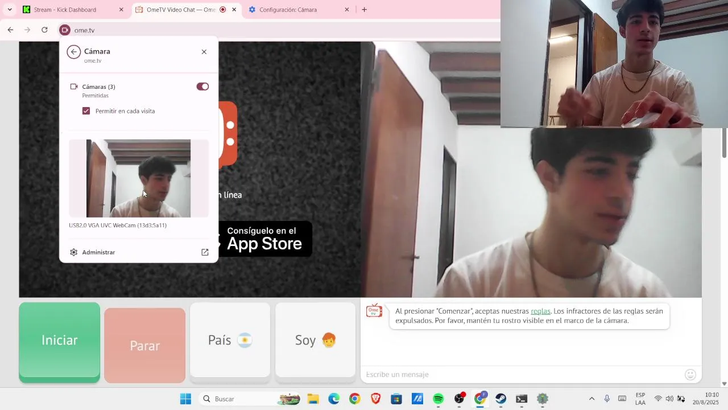Open the Soy gender selector
This screenshot has height=410, width=728.
pos(315,340)
